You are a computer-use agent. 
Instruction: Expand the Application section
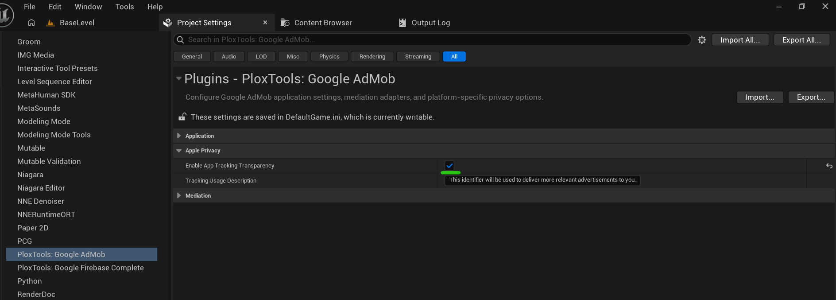click(179, 136)
